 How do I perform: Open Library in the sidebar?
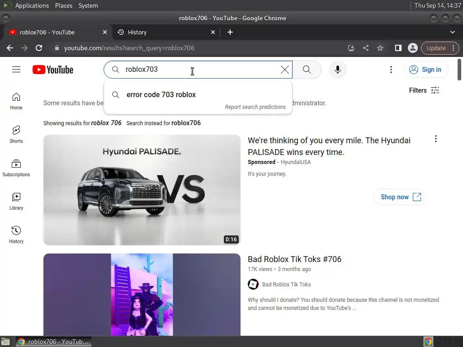click(16, 202)
